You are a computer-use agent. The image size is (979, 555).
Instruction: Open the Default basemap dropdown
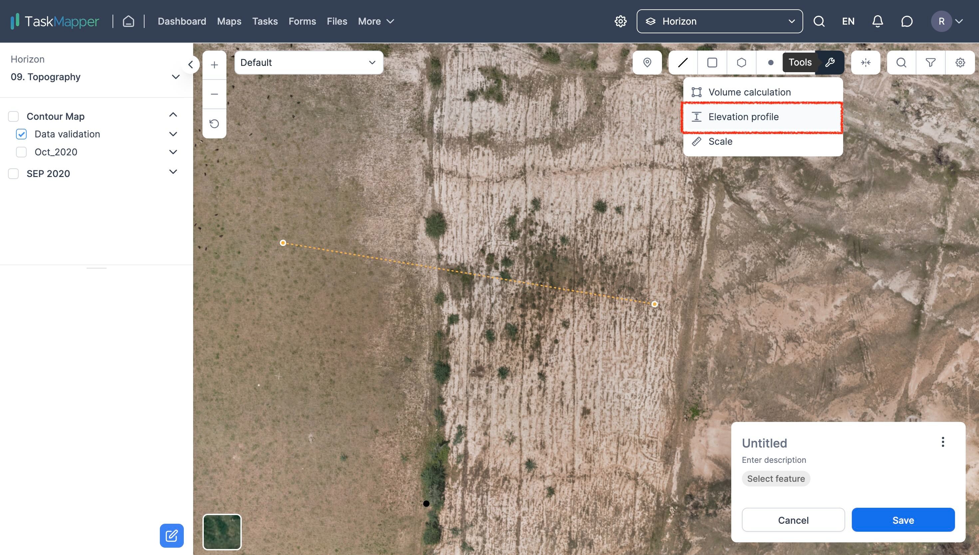point(309,63)
